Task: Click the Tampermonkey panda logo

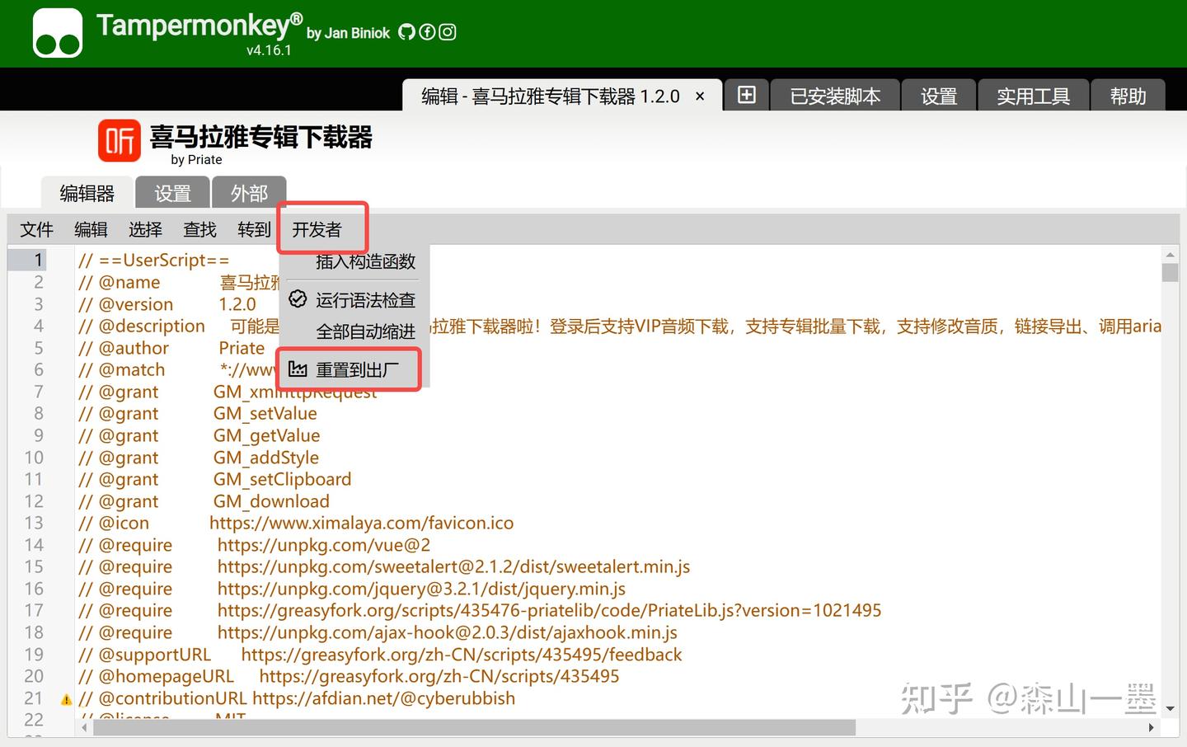Action: tap(56, 32)
